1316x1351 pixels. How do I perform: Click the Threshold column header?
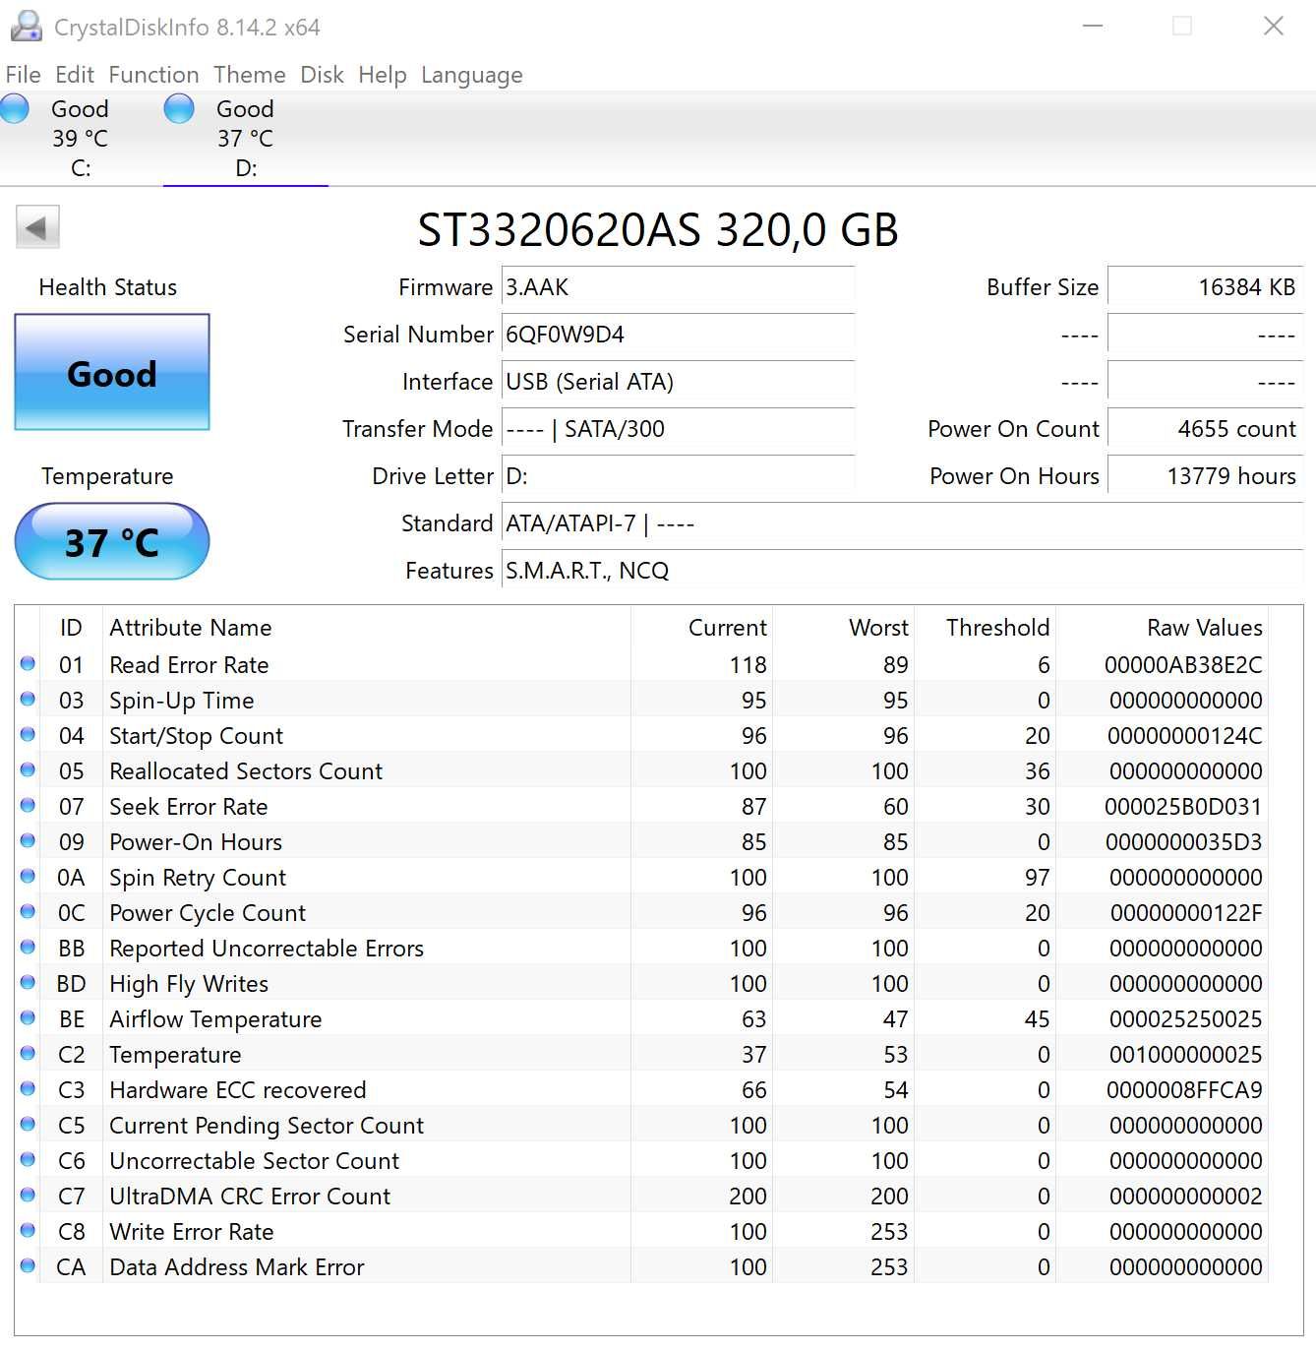(x=985, y=628)
